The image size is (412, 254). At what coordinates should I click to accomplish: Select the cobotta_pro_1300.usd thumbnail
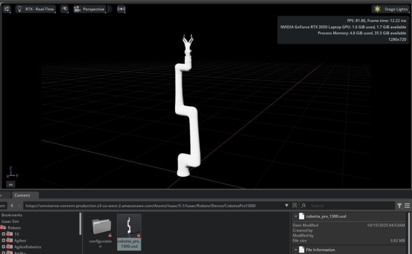click(129, 227)
